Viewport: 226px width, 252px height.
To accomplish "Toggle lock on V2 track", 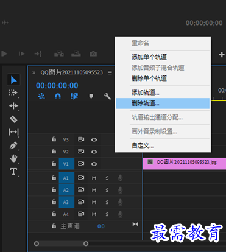I will (54, 151).
